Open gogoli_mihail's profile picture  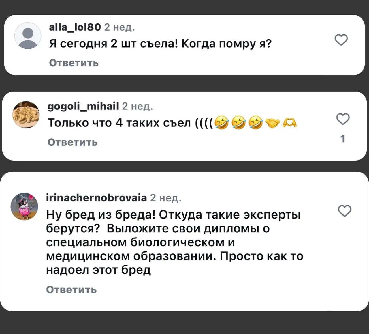[x=26, y=115]
